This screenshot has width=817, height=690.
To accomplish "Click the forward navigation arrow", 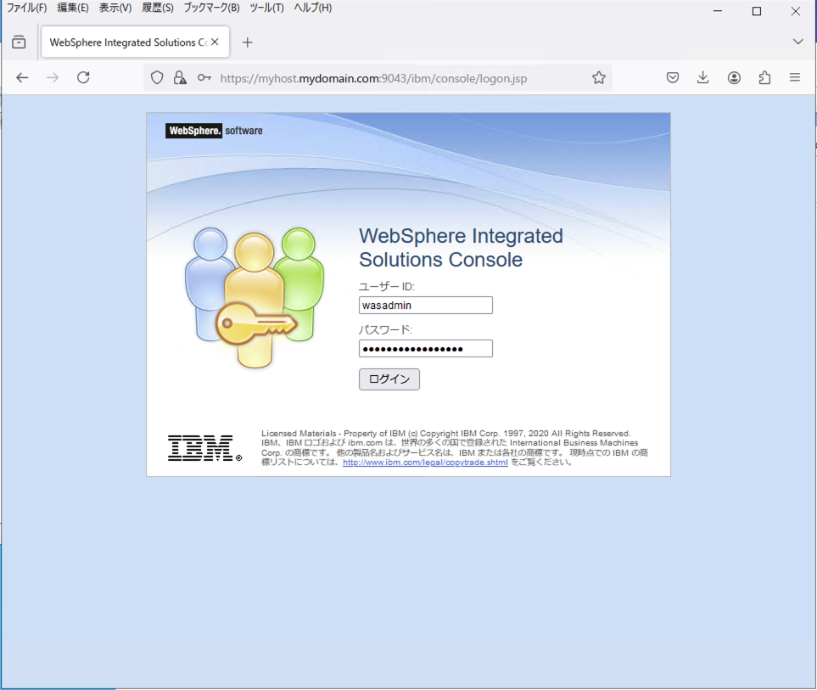I will pos(53,78).
